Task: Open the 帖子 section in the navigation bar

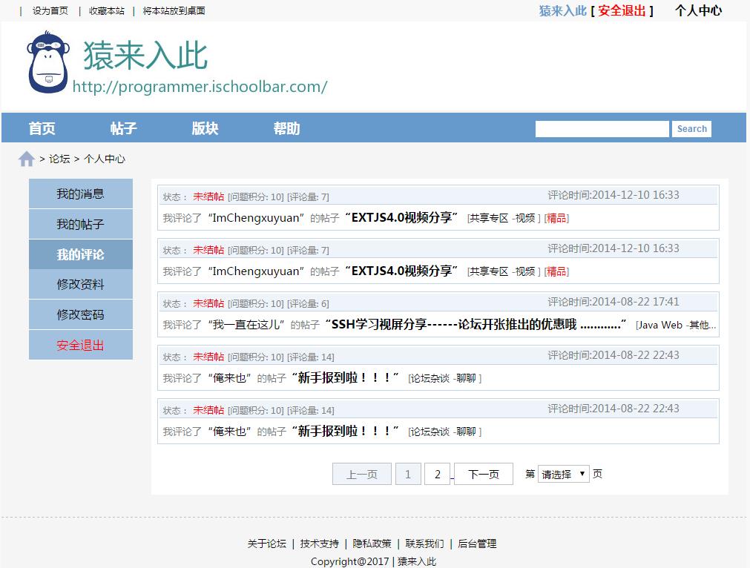Action: 123,128
